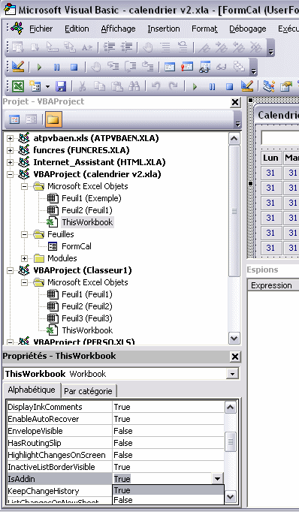Open the Project Explorer icon in the Standard toolbar
Image resolution: width=299 pixels, height=512 pixels.
pyautogui.click(x=269, y=86)
